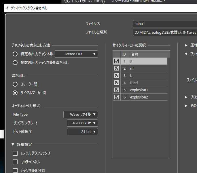Click the ファイル名 input field with taiho1
This screenshot has height=173, width=197.
[x=165, y=24]
